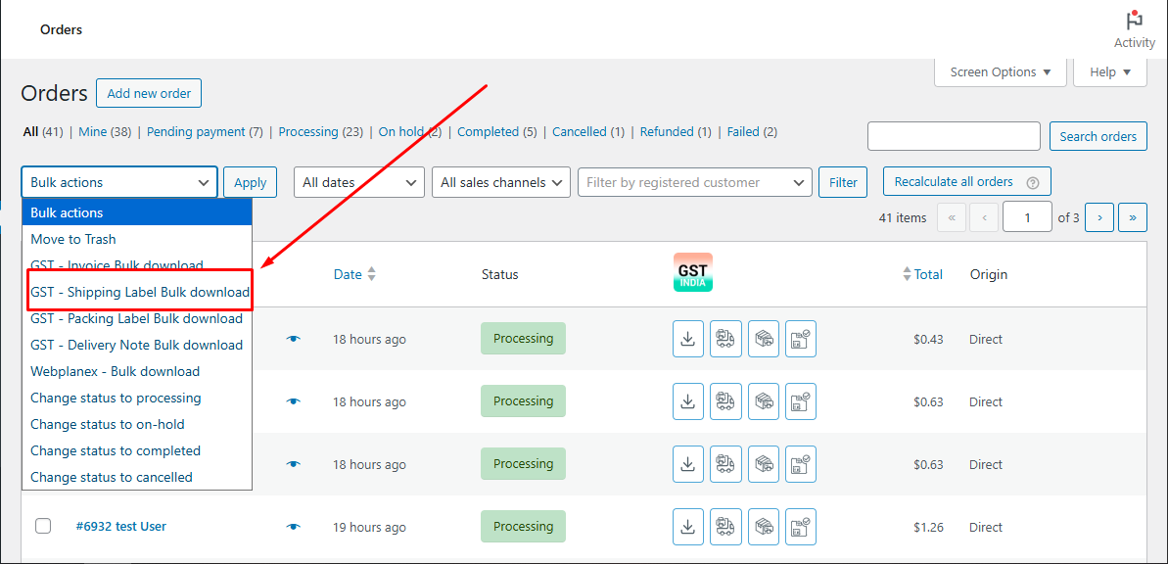Screen dimensions: 1168x564
Task: Download the invoice for order #6932
Action: (688, 526)
